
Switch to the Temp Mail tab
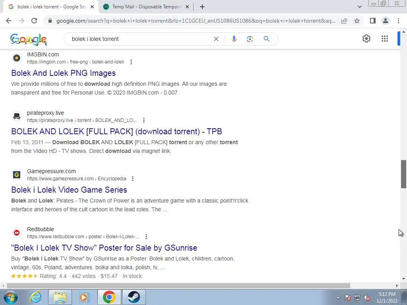click(x=146, y=7)
